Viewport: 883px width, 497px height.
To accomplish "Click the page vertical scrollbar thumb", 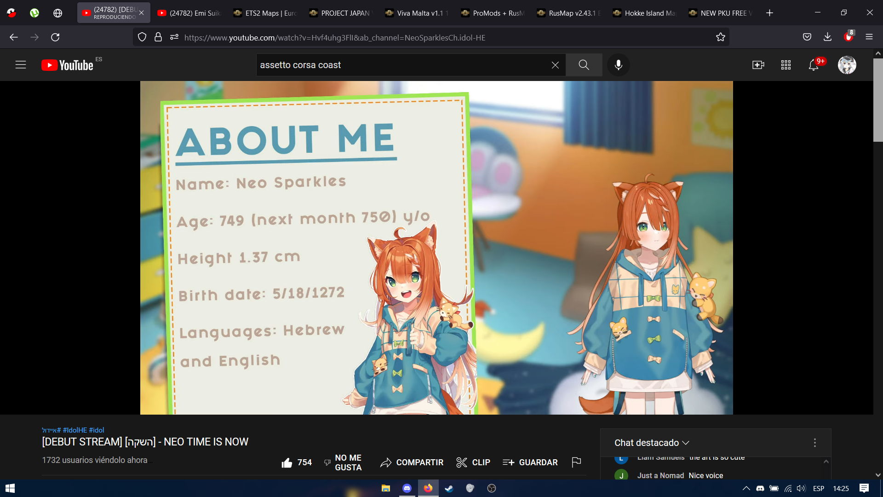I will point(878,100).
